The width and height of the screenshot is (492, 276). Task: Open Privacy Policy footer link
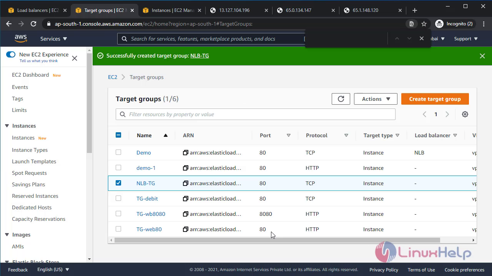coord(384,269)
